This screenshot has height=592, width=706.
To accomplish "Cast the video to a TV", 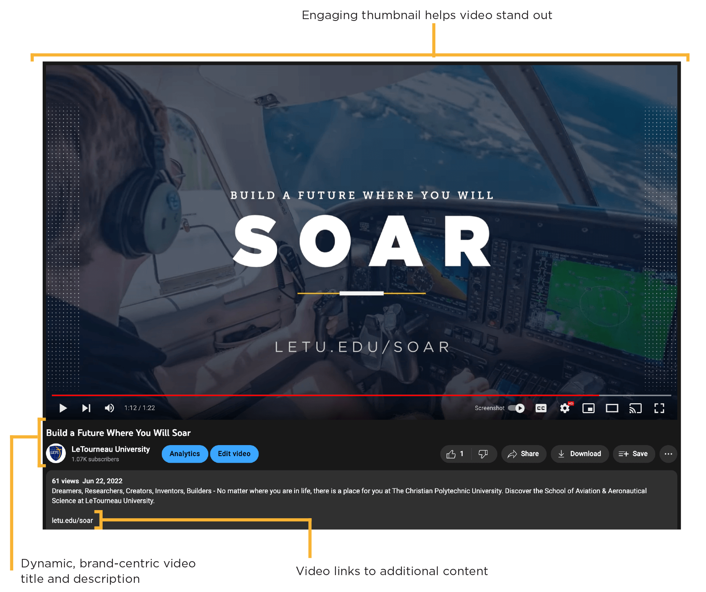I will 635,408.
